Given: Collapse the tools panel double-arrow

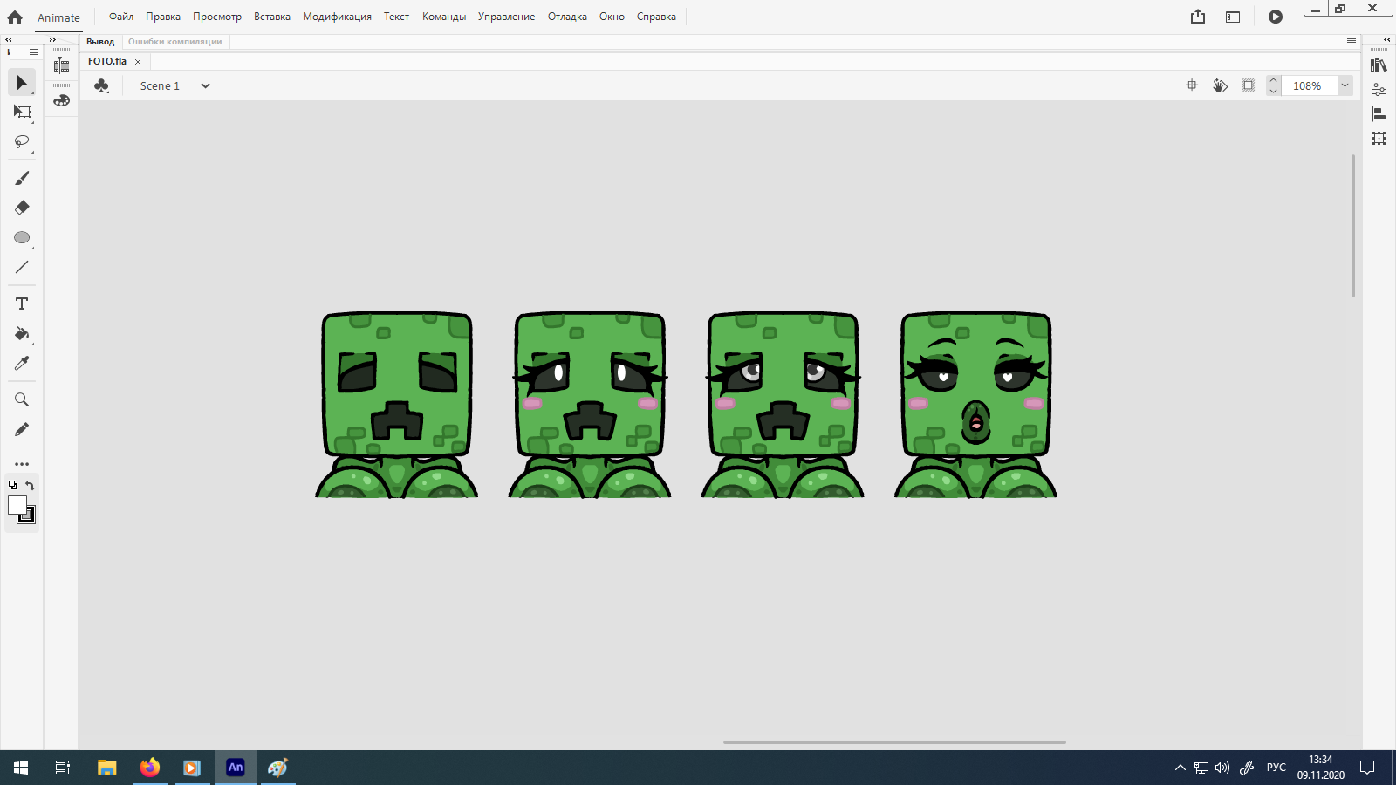Looking at the screenshot, I should click(x=8, y=39).
